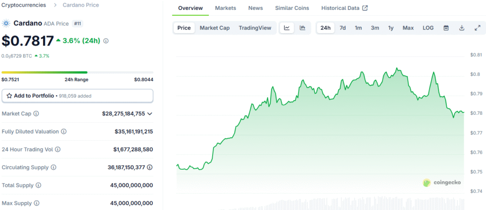The width and height of the screenshot is (486, 210).
Task: Click the info icon next to 24 Hour Trading Vol
Action: [x=57, y=150]
